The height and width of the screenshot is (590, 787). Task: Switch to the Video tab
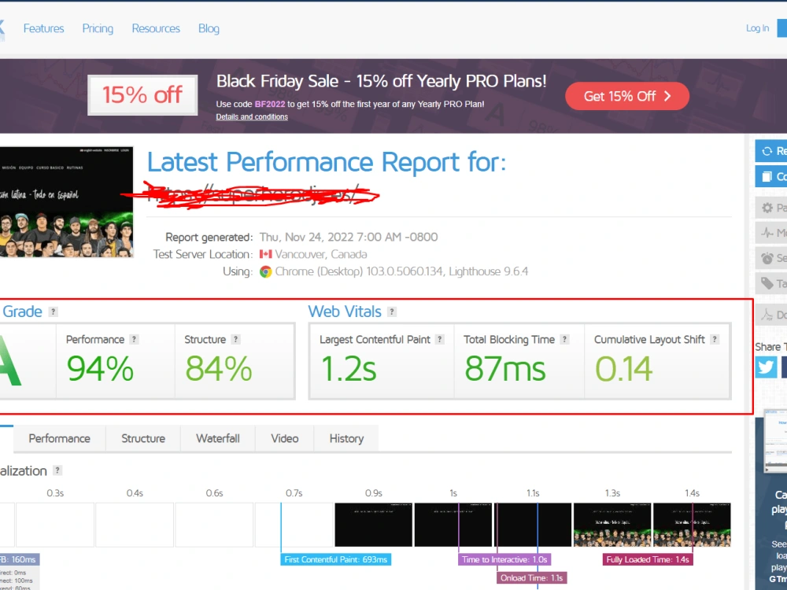point(285,438)
